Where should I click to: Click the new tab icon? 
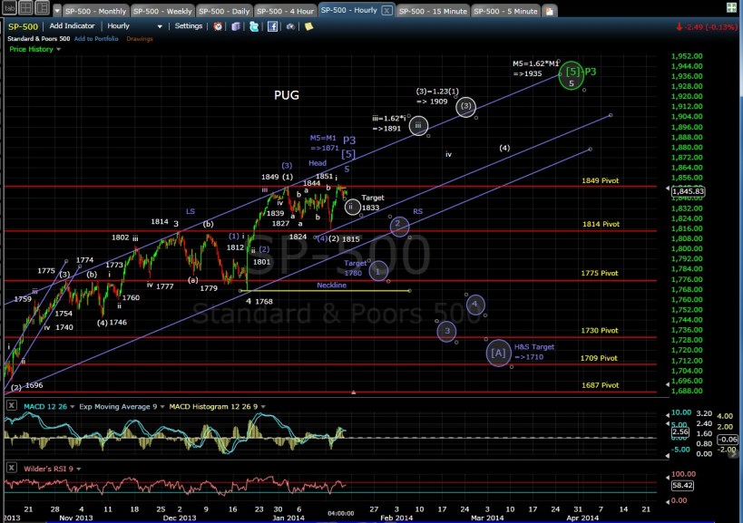coord(549,11)
